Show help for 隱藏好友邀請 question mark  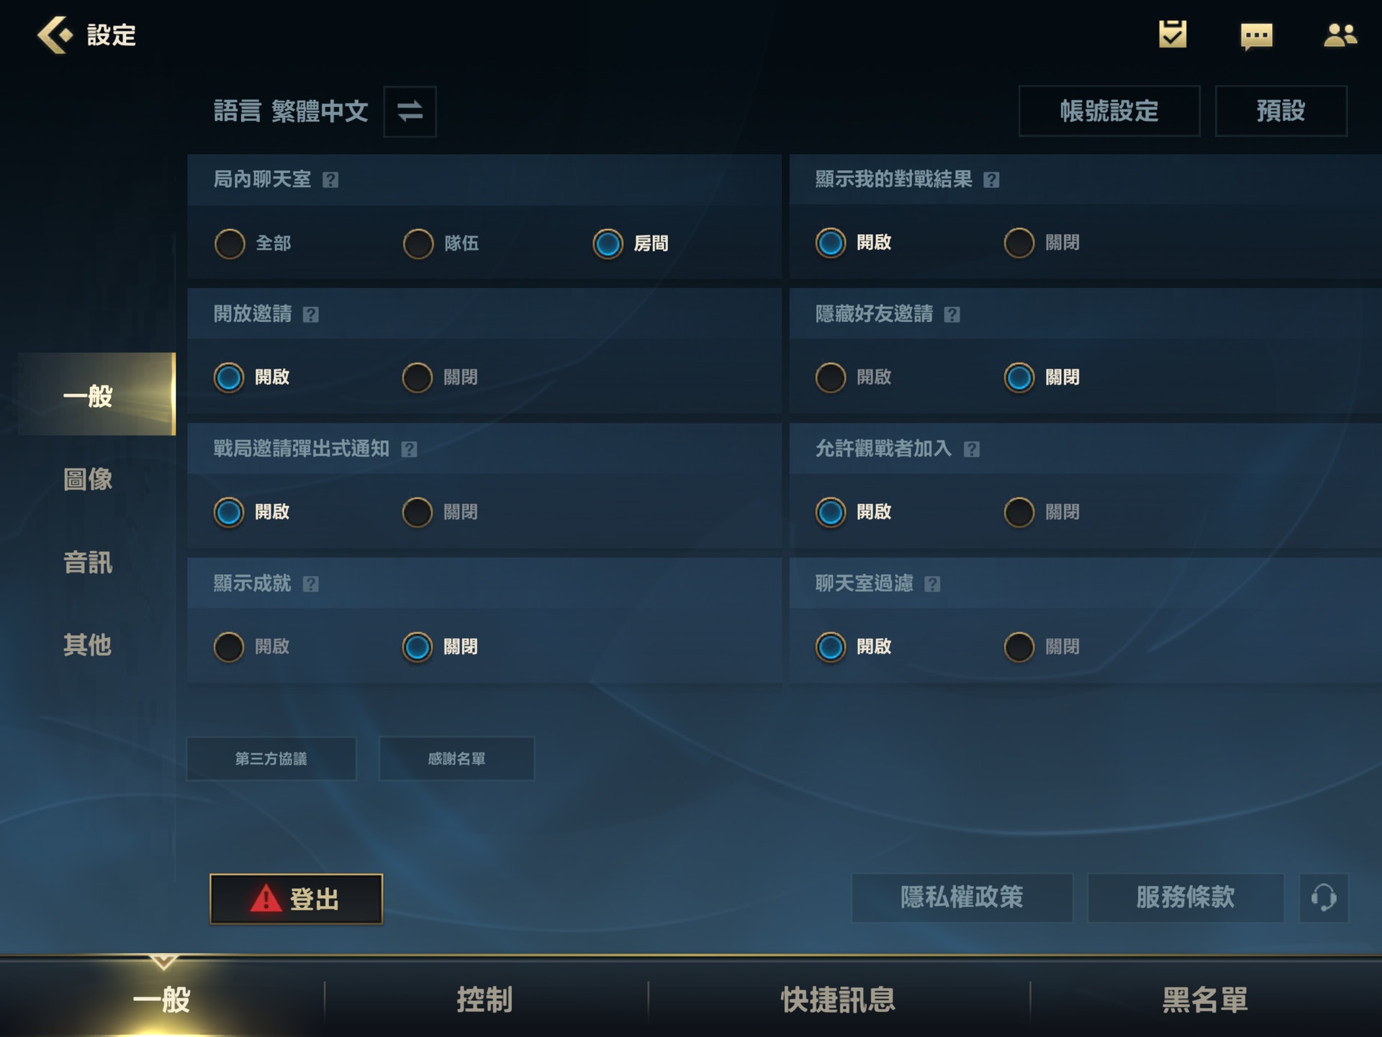click(x=952, y=315)
